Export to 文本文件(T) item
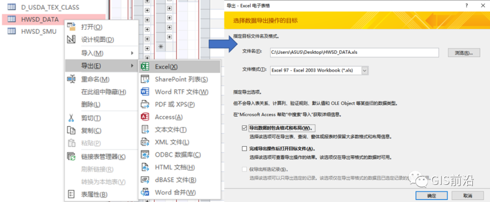490x202 pixels. [x=180, y=130]
